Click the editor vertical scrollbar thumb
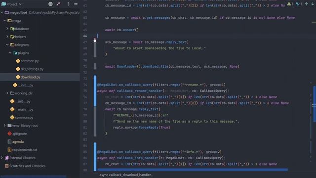This screenshot has height=178, width=316. (315, 104)
